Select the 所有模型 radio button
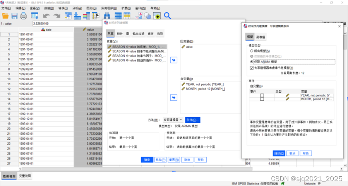 [x=252, y=51]
